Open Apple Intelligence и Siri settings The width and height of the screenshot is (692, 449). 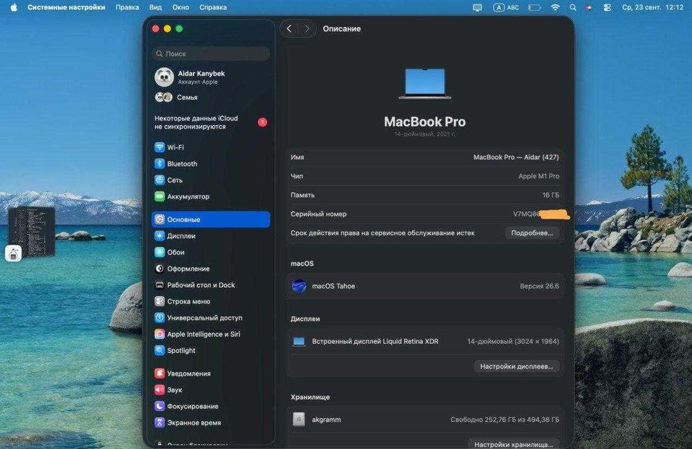point(197,334)
